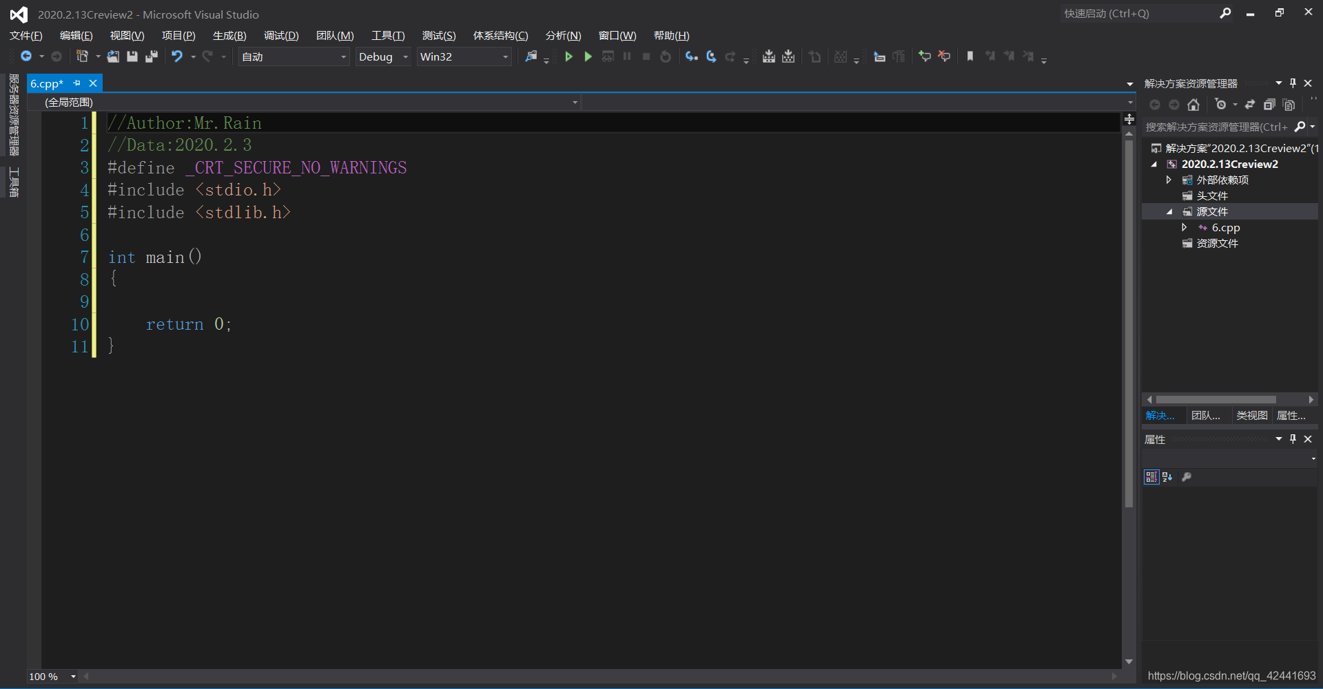Uncomment selected lines icon
The height and width of the screenshot is (689, 1323).
pyautogui.click(x=944, y=56)
